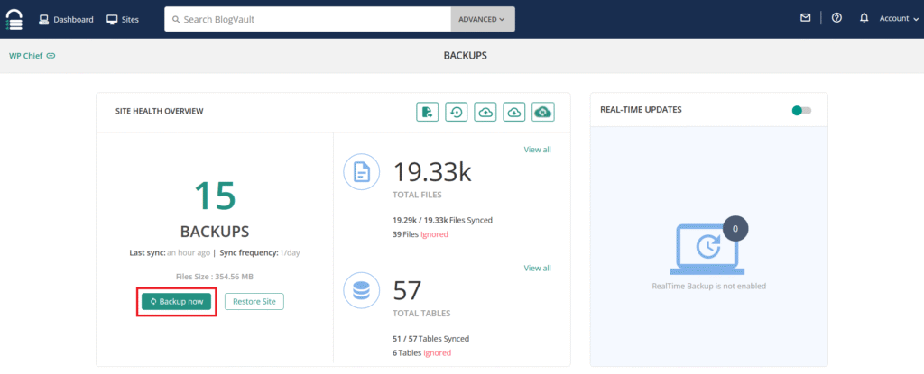The width and height of the screenshot is (924, 374).
Task: Click the SITE HEALTH OVERVIEW heading
Action: pyautogui.click(x=160, y=111)
